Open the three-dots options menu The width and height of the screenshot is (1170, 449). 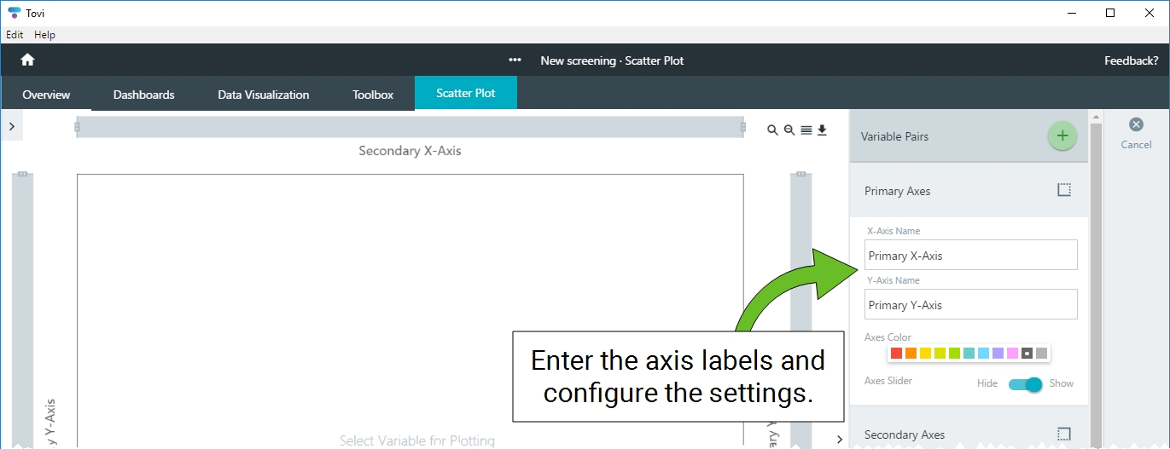click(515, 60)
